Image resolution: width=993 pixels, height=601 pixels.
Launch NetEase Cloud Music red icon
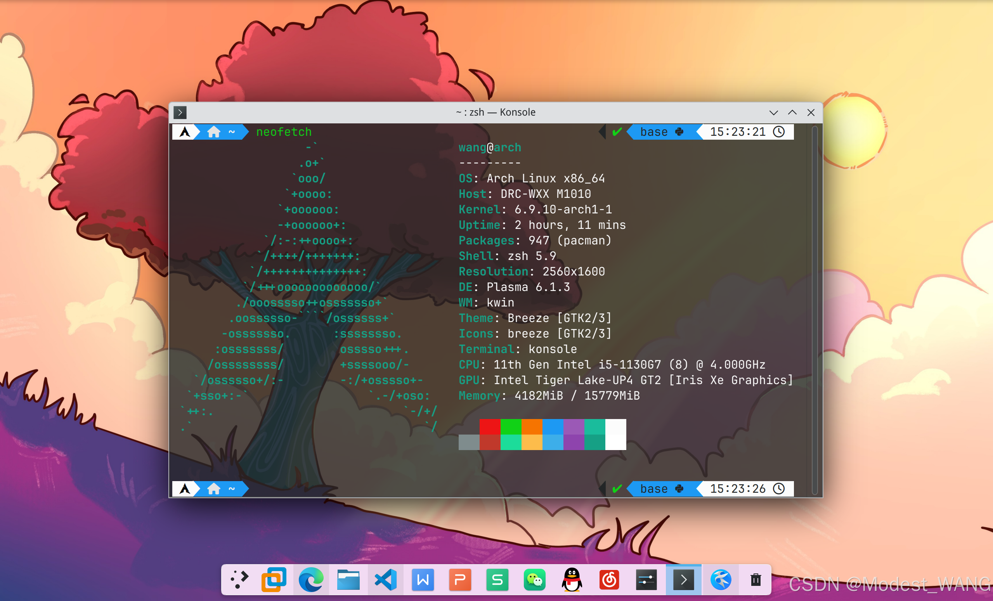[609, 580]
